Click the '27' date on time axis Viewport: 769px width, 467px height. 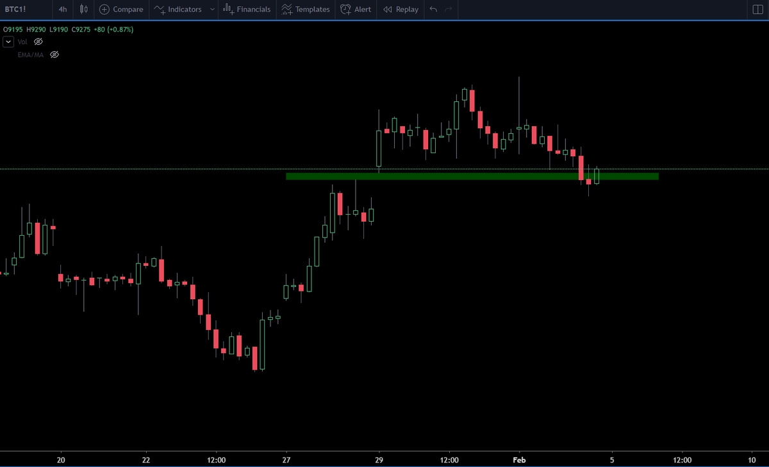[x=286, y=459]
